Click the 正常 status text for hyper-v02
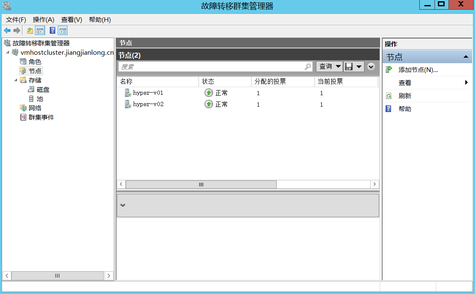The width and height of the screenshot is (475, 294). click(x=221, y=104)
